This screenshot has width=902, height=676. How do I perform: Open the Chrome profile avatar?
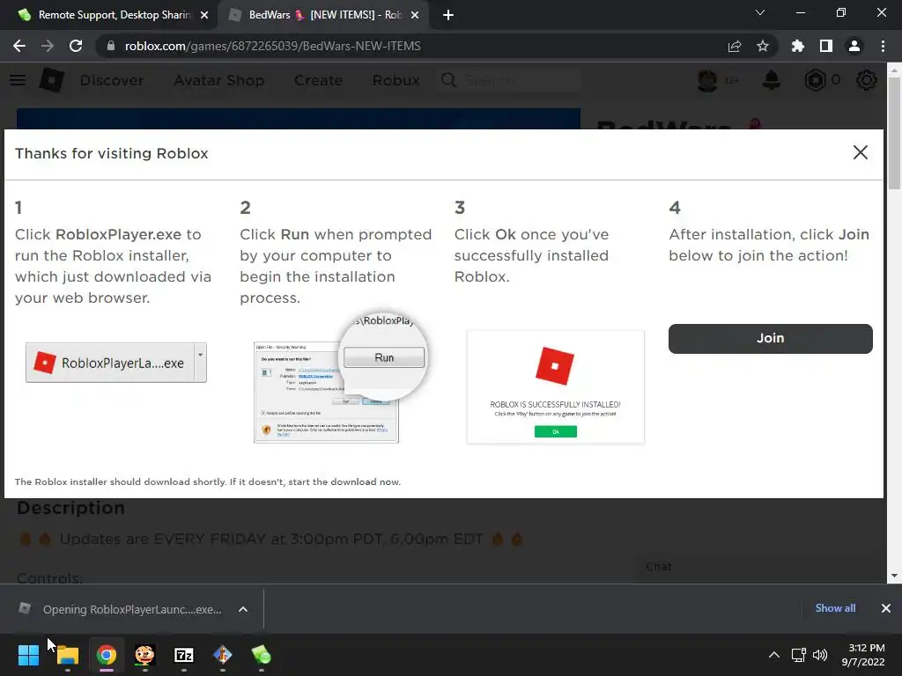point(854,46)
